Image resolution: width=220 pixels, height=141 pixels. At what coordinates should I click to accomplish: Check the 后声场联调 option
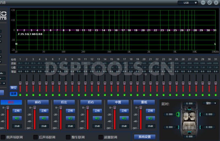coord(35,137)
